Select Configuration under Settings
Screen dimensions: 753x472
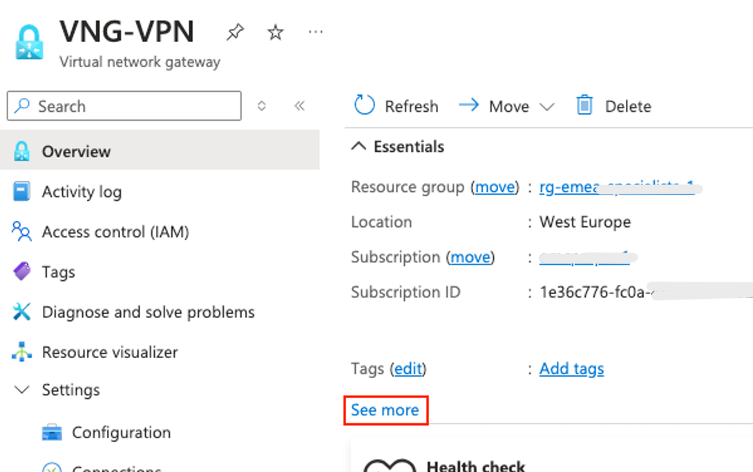[x=122, y=432]
